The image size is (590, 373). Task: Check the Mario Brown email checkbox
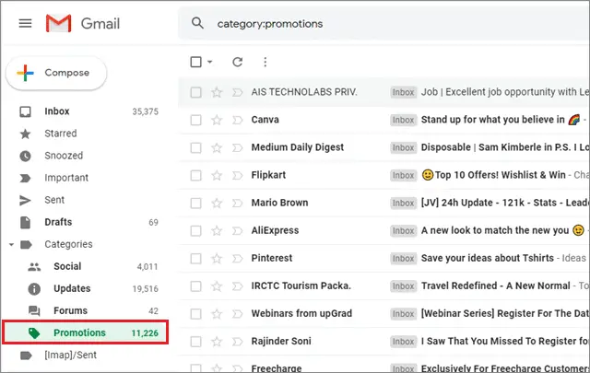point(195,203)
